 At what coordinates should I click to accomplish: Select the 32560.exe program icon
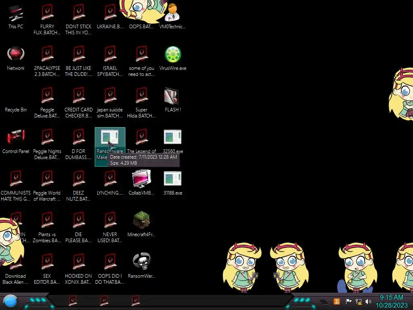click(x=173, y=137)
